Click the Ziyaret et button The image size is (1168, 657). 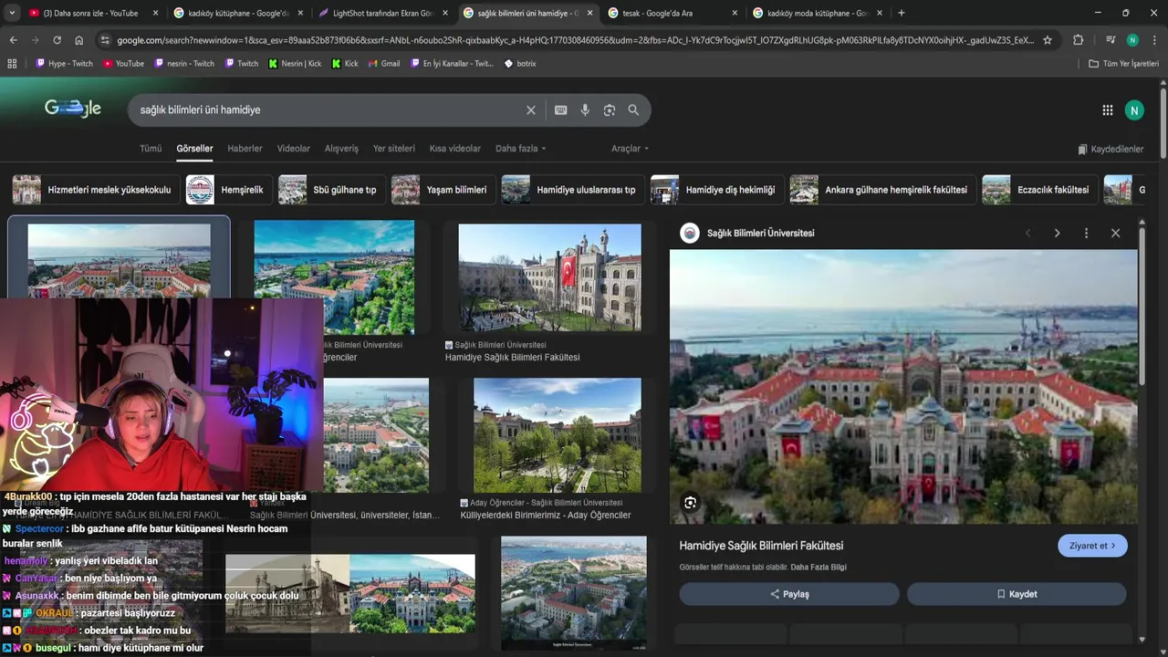pos(1092,546)
